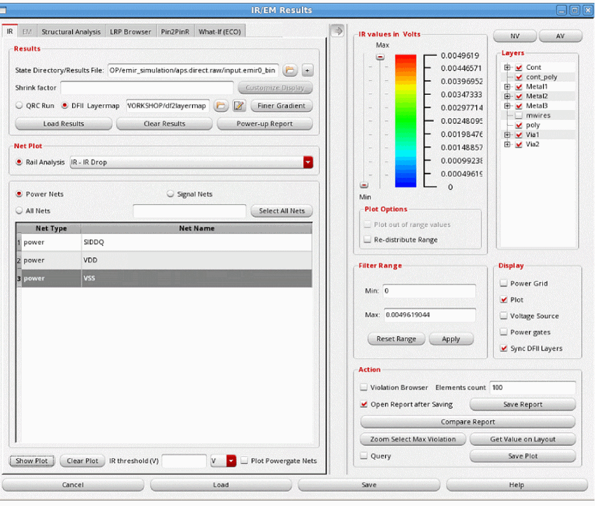Open folder browser for DFII Layermap
Image resolution: width=595 pixels, height=506 pixels.
pyautogui.click(x=221, y=106)
